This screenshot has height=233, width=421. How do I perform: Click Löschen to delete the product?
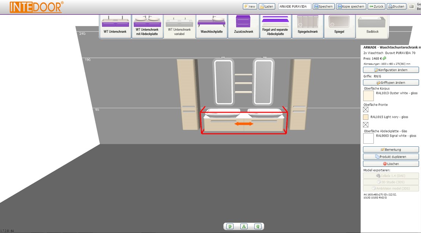(x=391, y=164)
